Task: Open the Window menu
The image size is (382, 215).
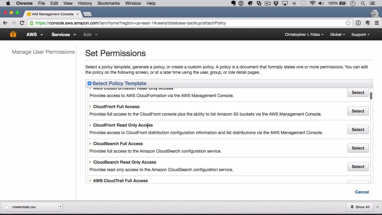Action: click(133, 3)
